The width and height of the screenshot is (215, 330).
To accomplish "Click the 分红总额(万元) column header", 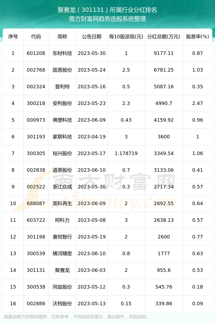I will pyautogui.click(x=164, y=37).
